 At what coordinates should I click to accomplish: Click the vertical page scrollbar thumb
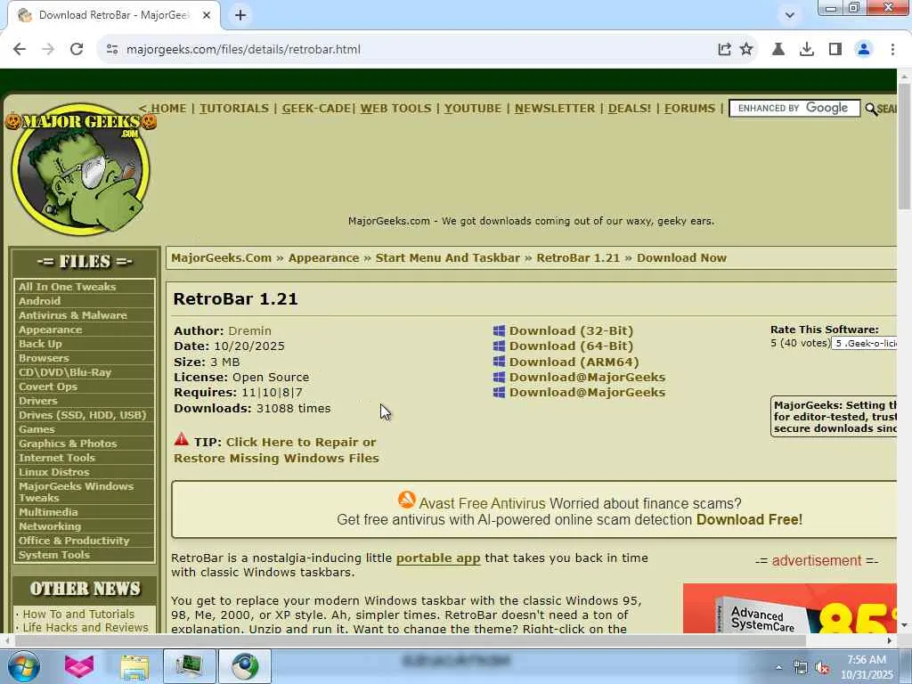904,145
